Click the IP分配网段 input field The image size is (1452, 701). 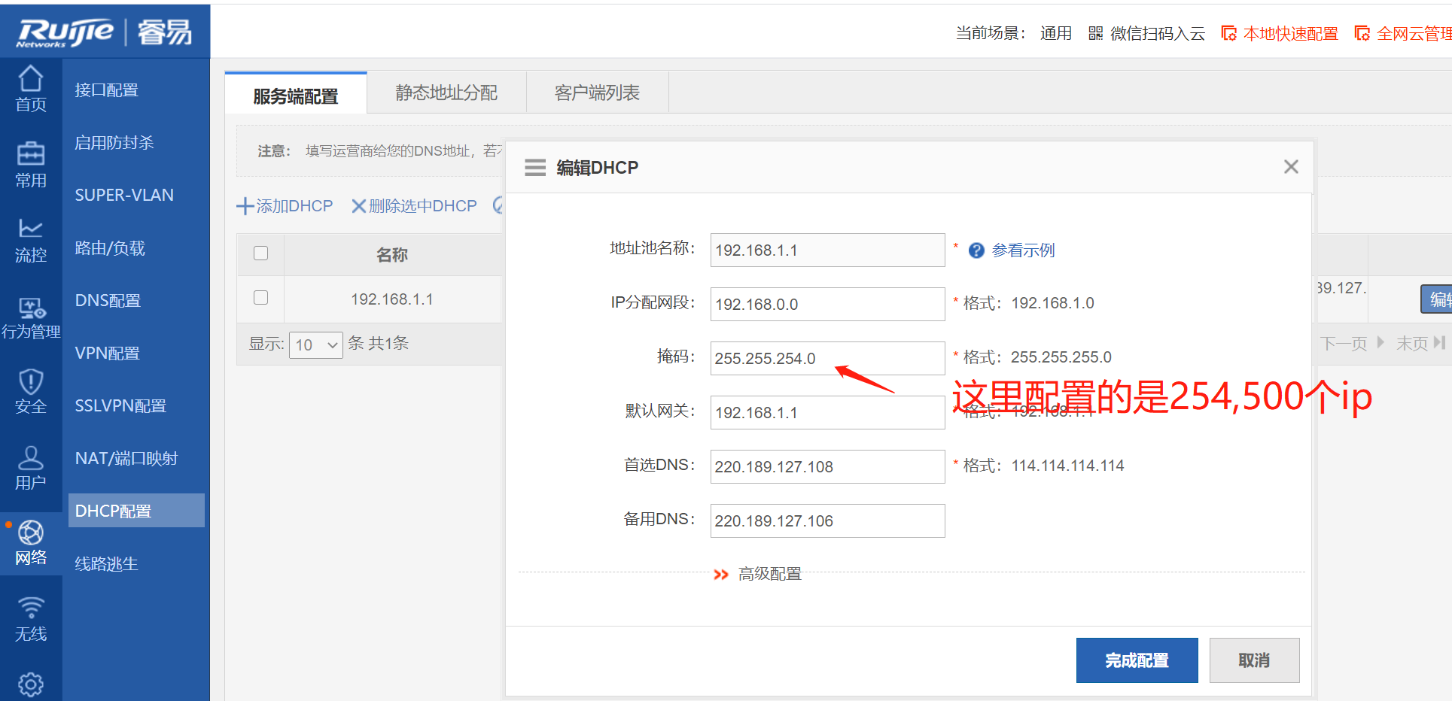[827, 305]
